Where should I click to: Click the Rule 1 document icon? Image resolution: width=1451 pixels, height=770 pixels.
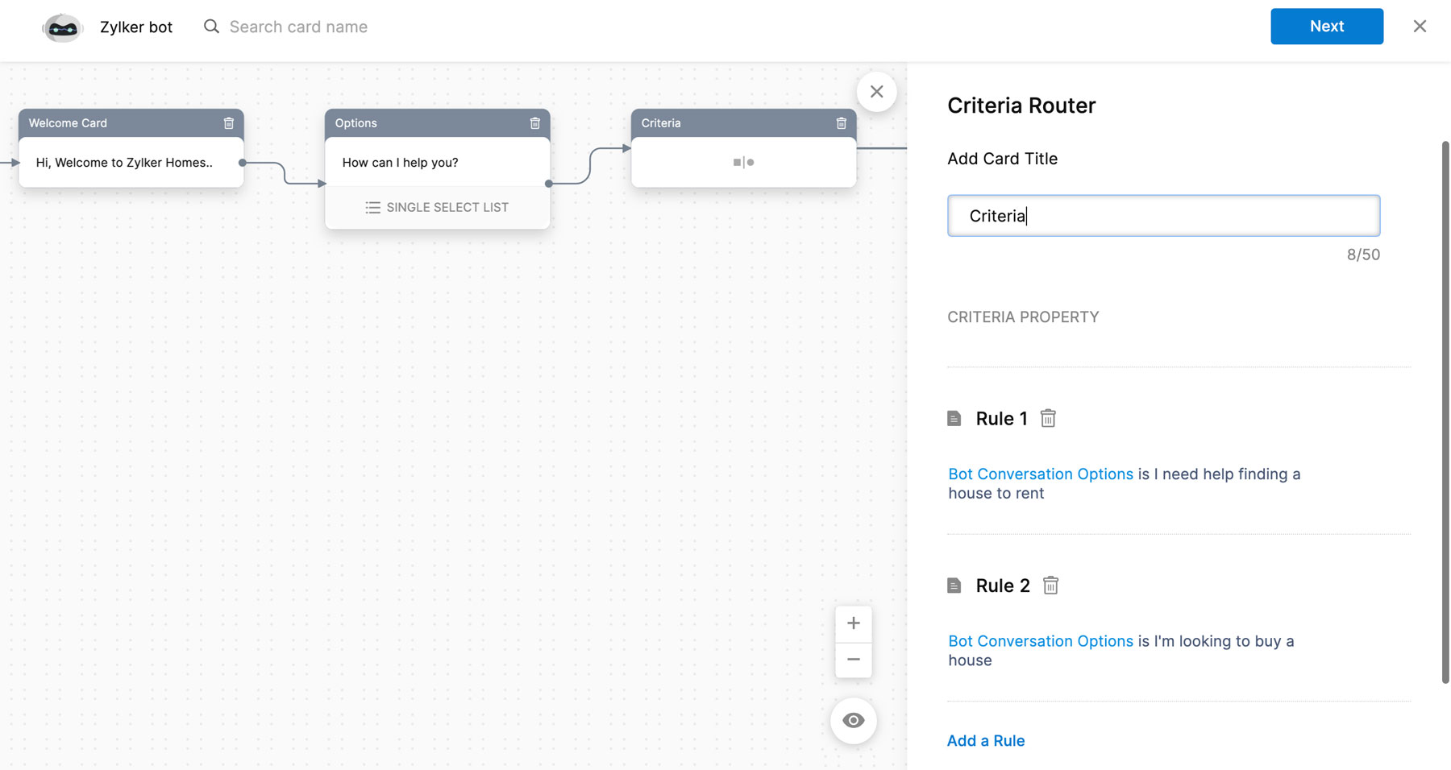coord(954,419)
